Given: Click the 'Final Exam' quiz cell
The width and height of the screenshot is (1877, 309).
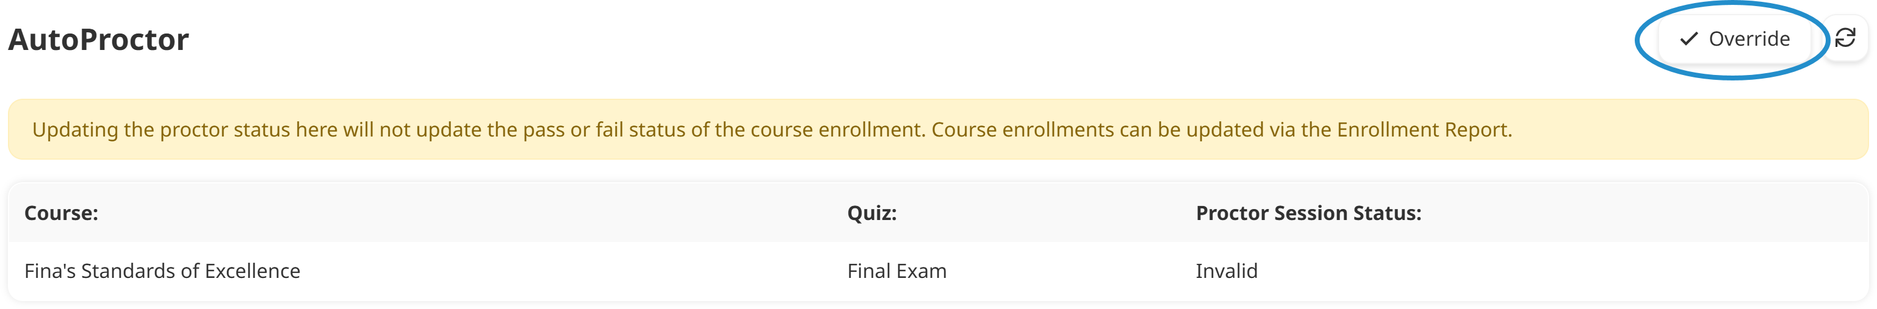Looking at the screenshot, I should (x=896, y=271).
